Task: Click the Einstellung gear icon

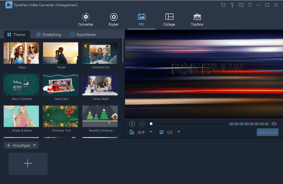Action: pos(39,34)
